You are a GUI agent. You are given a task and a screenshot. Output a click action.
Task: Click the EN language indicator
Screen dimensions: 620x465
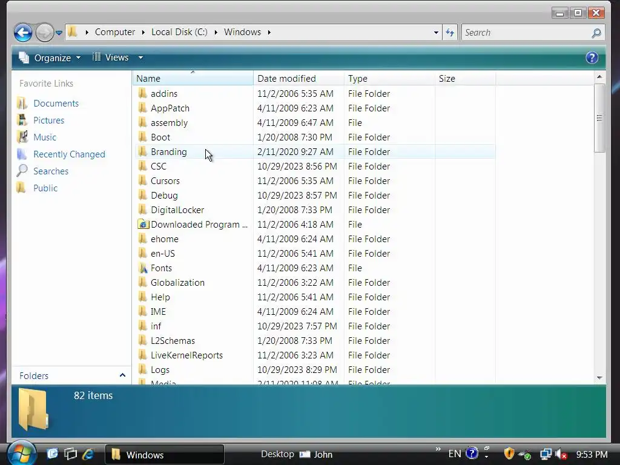pos(455,453)
